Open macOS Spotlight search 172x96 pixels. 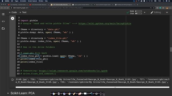pyautogui.click(x=163, y=1)
